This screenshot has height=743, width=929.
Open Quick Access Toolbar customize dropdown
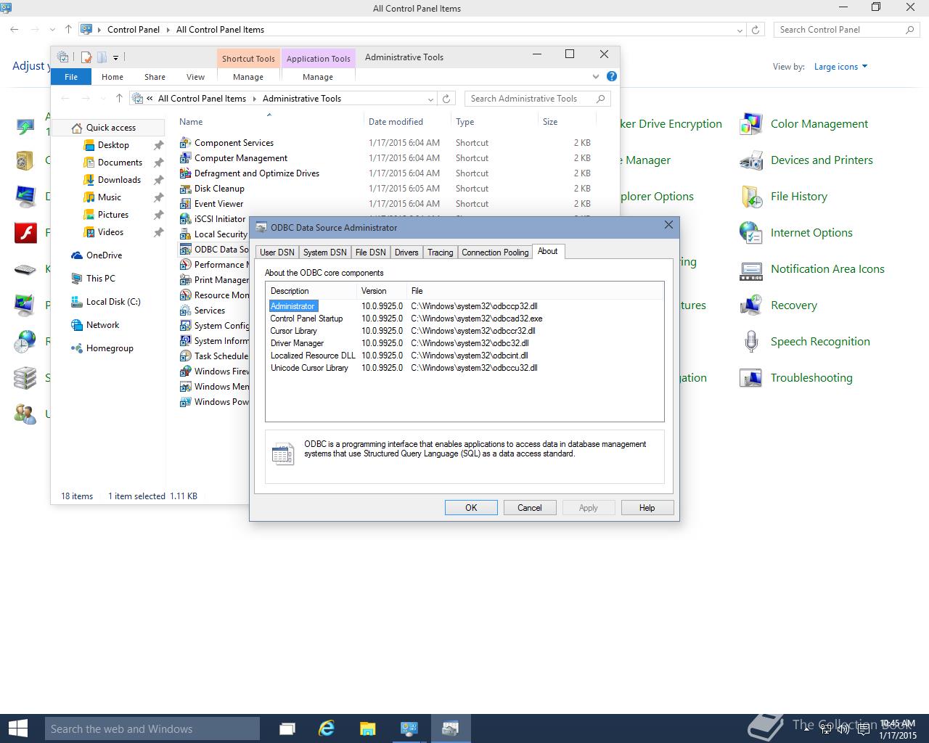(115, 57)
